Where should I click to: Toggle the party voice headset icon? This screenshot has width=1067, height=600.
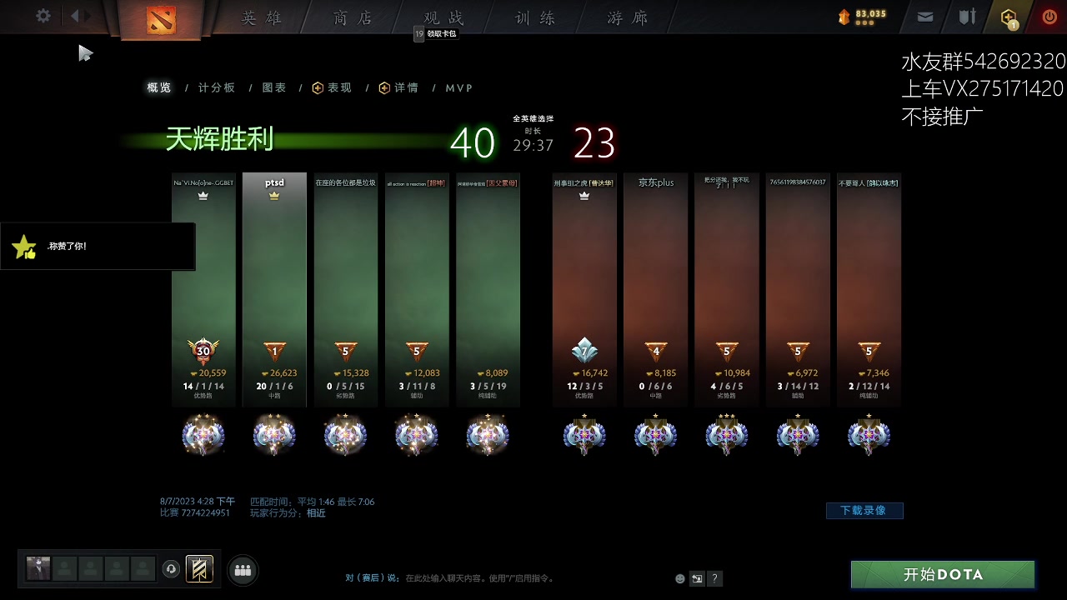coord(171,569)
